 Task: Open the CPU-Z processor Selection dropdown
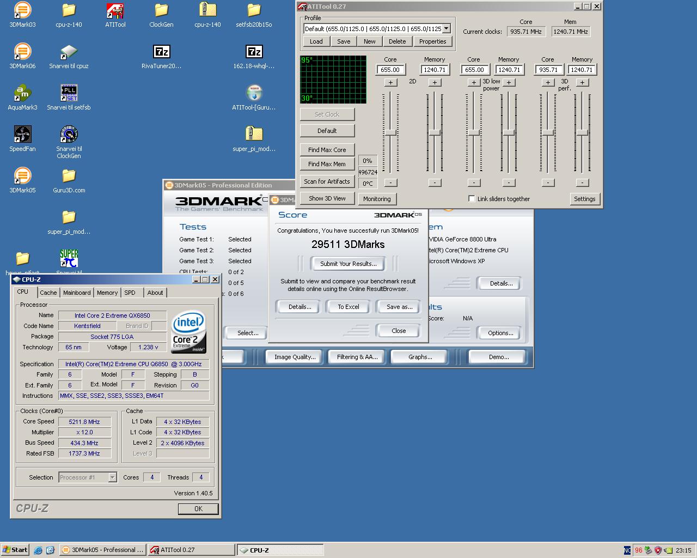pos(112,477)
